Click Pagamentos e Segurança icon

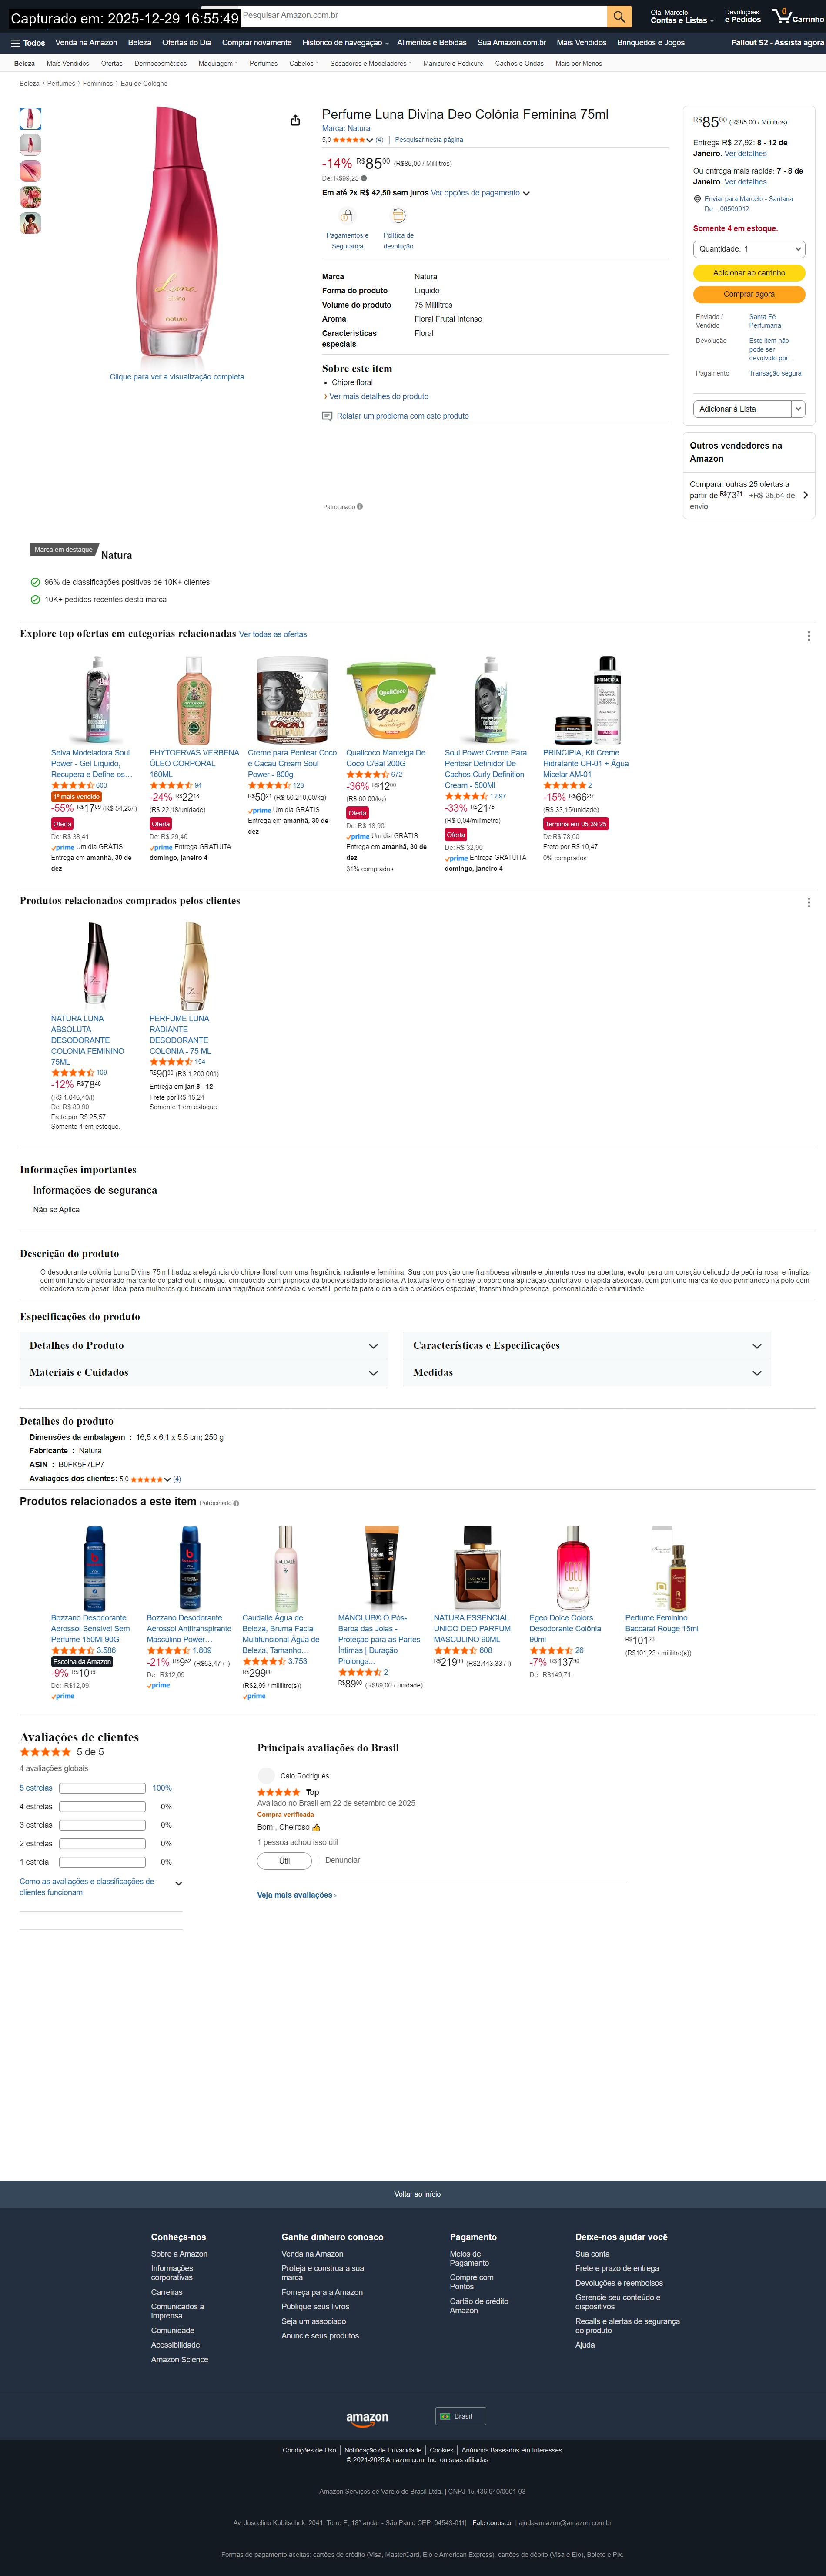tap(347, 216)
